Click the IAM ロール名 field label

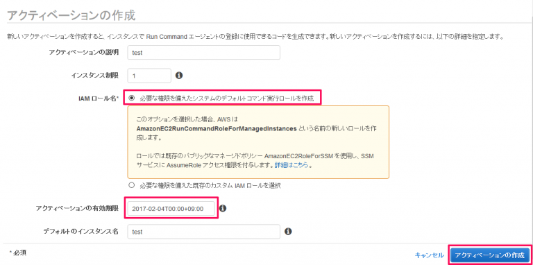[x=99, y=99]
